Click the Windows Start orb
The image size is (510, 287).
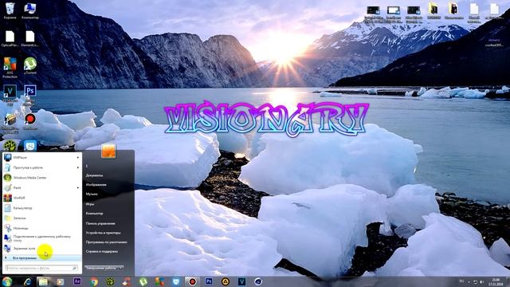[x=7, y=281]
